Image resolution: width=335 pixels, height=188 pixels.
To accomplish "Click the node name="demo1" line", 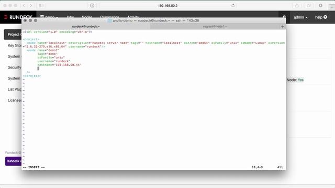I will click(x=43, y=50).
